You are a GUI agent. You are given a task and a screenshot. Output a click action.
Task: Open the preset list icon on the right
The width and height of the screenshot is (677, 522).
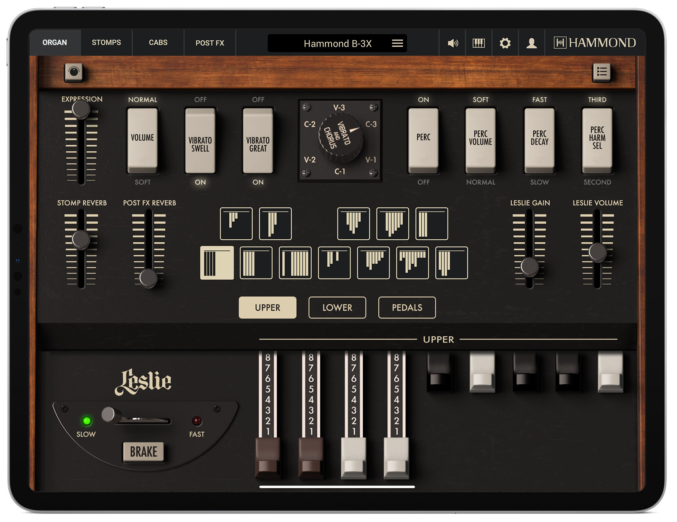coord(602,72)
